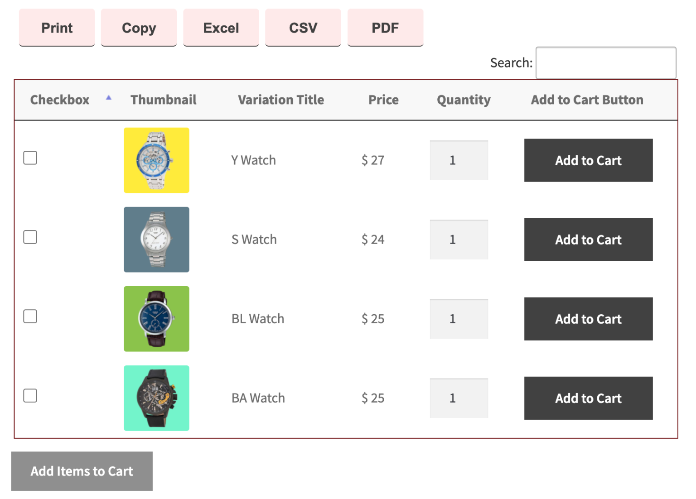
Task: Click the S Watch variation title
Action: [x=254, y=240]
